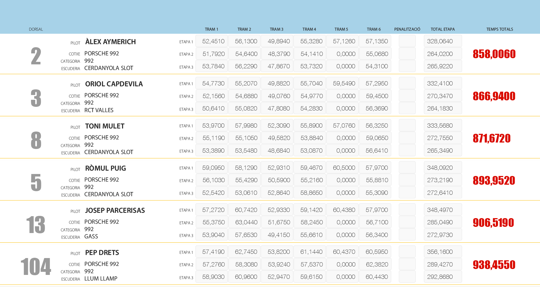This screenshot has height=287, width=540.
Task: Select pilot JOSEP PARCERISAS
Action: [115, 211]
